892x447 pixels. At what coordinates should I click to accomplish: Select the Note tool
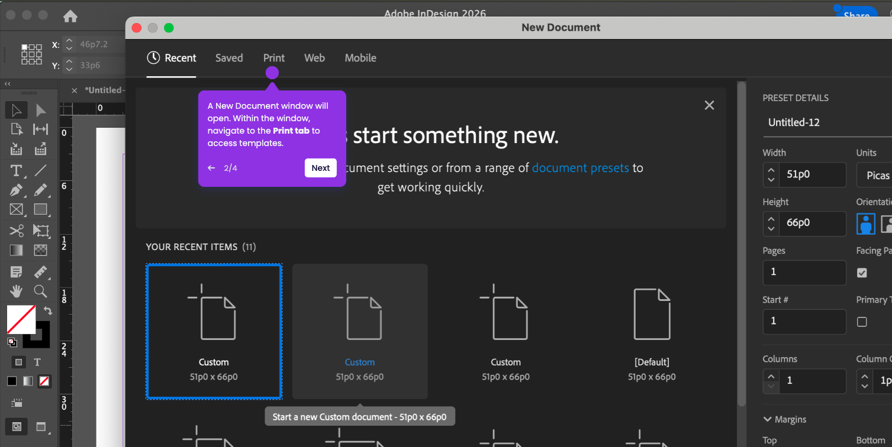click(x=17, y=272)
